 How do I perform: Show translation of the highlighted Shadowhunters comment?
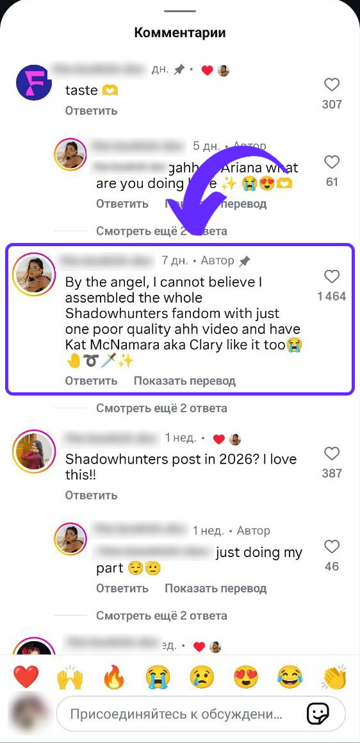coord(184,381)
